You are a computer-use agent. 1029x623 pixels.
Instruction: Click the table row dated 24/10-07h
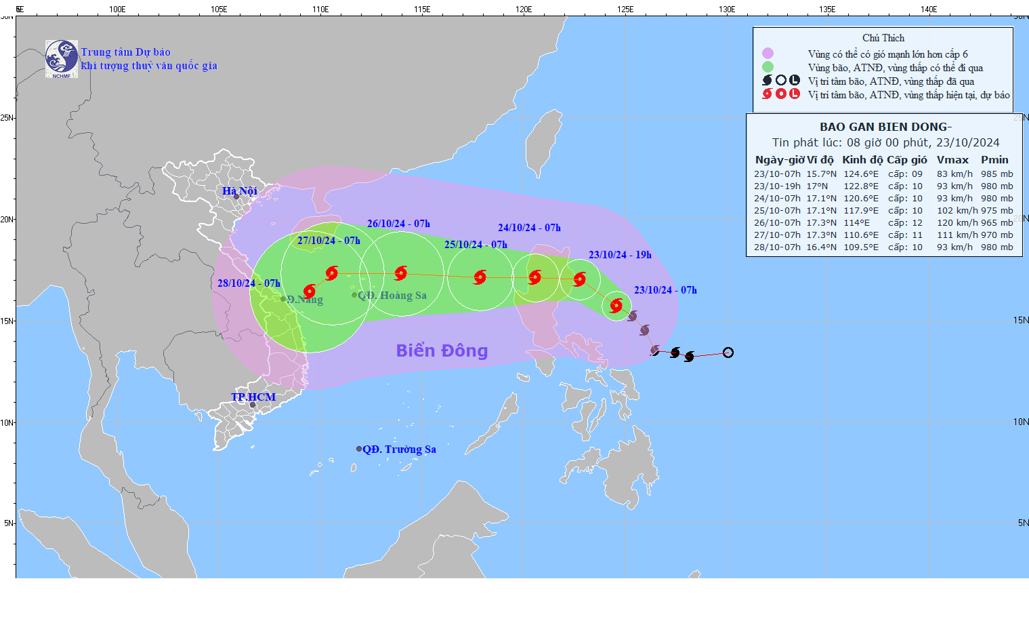(x=883, y=199)
